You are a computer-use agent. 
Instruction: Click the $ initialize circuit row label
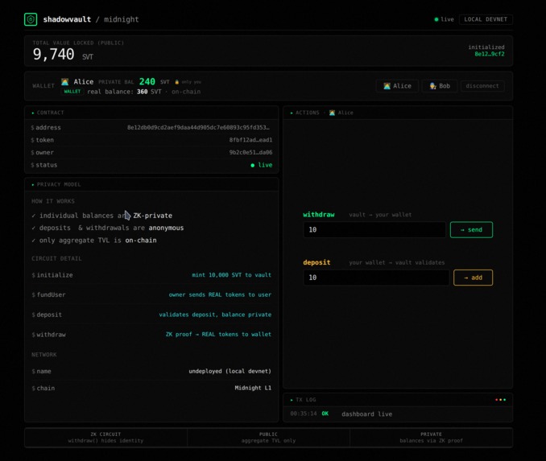pos(52,275)
